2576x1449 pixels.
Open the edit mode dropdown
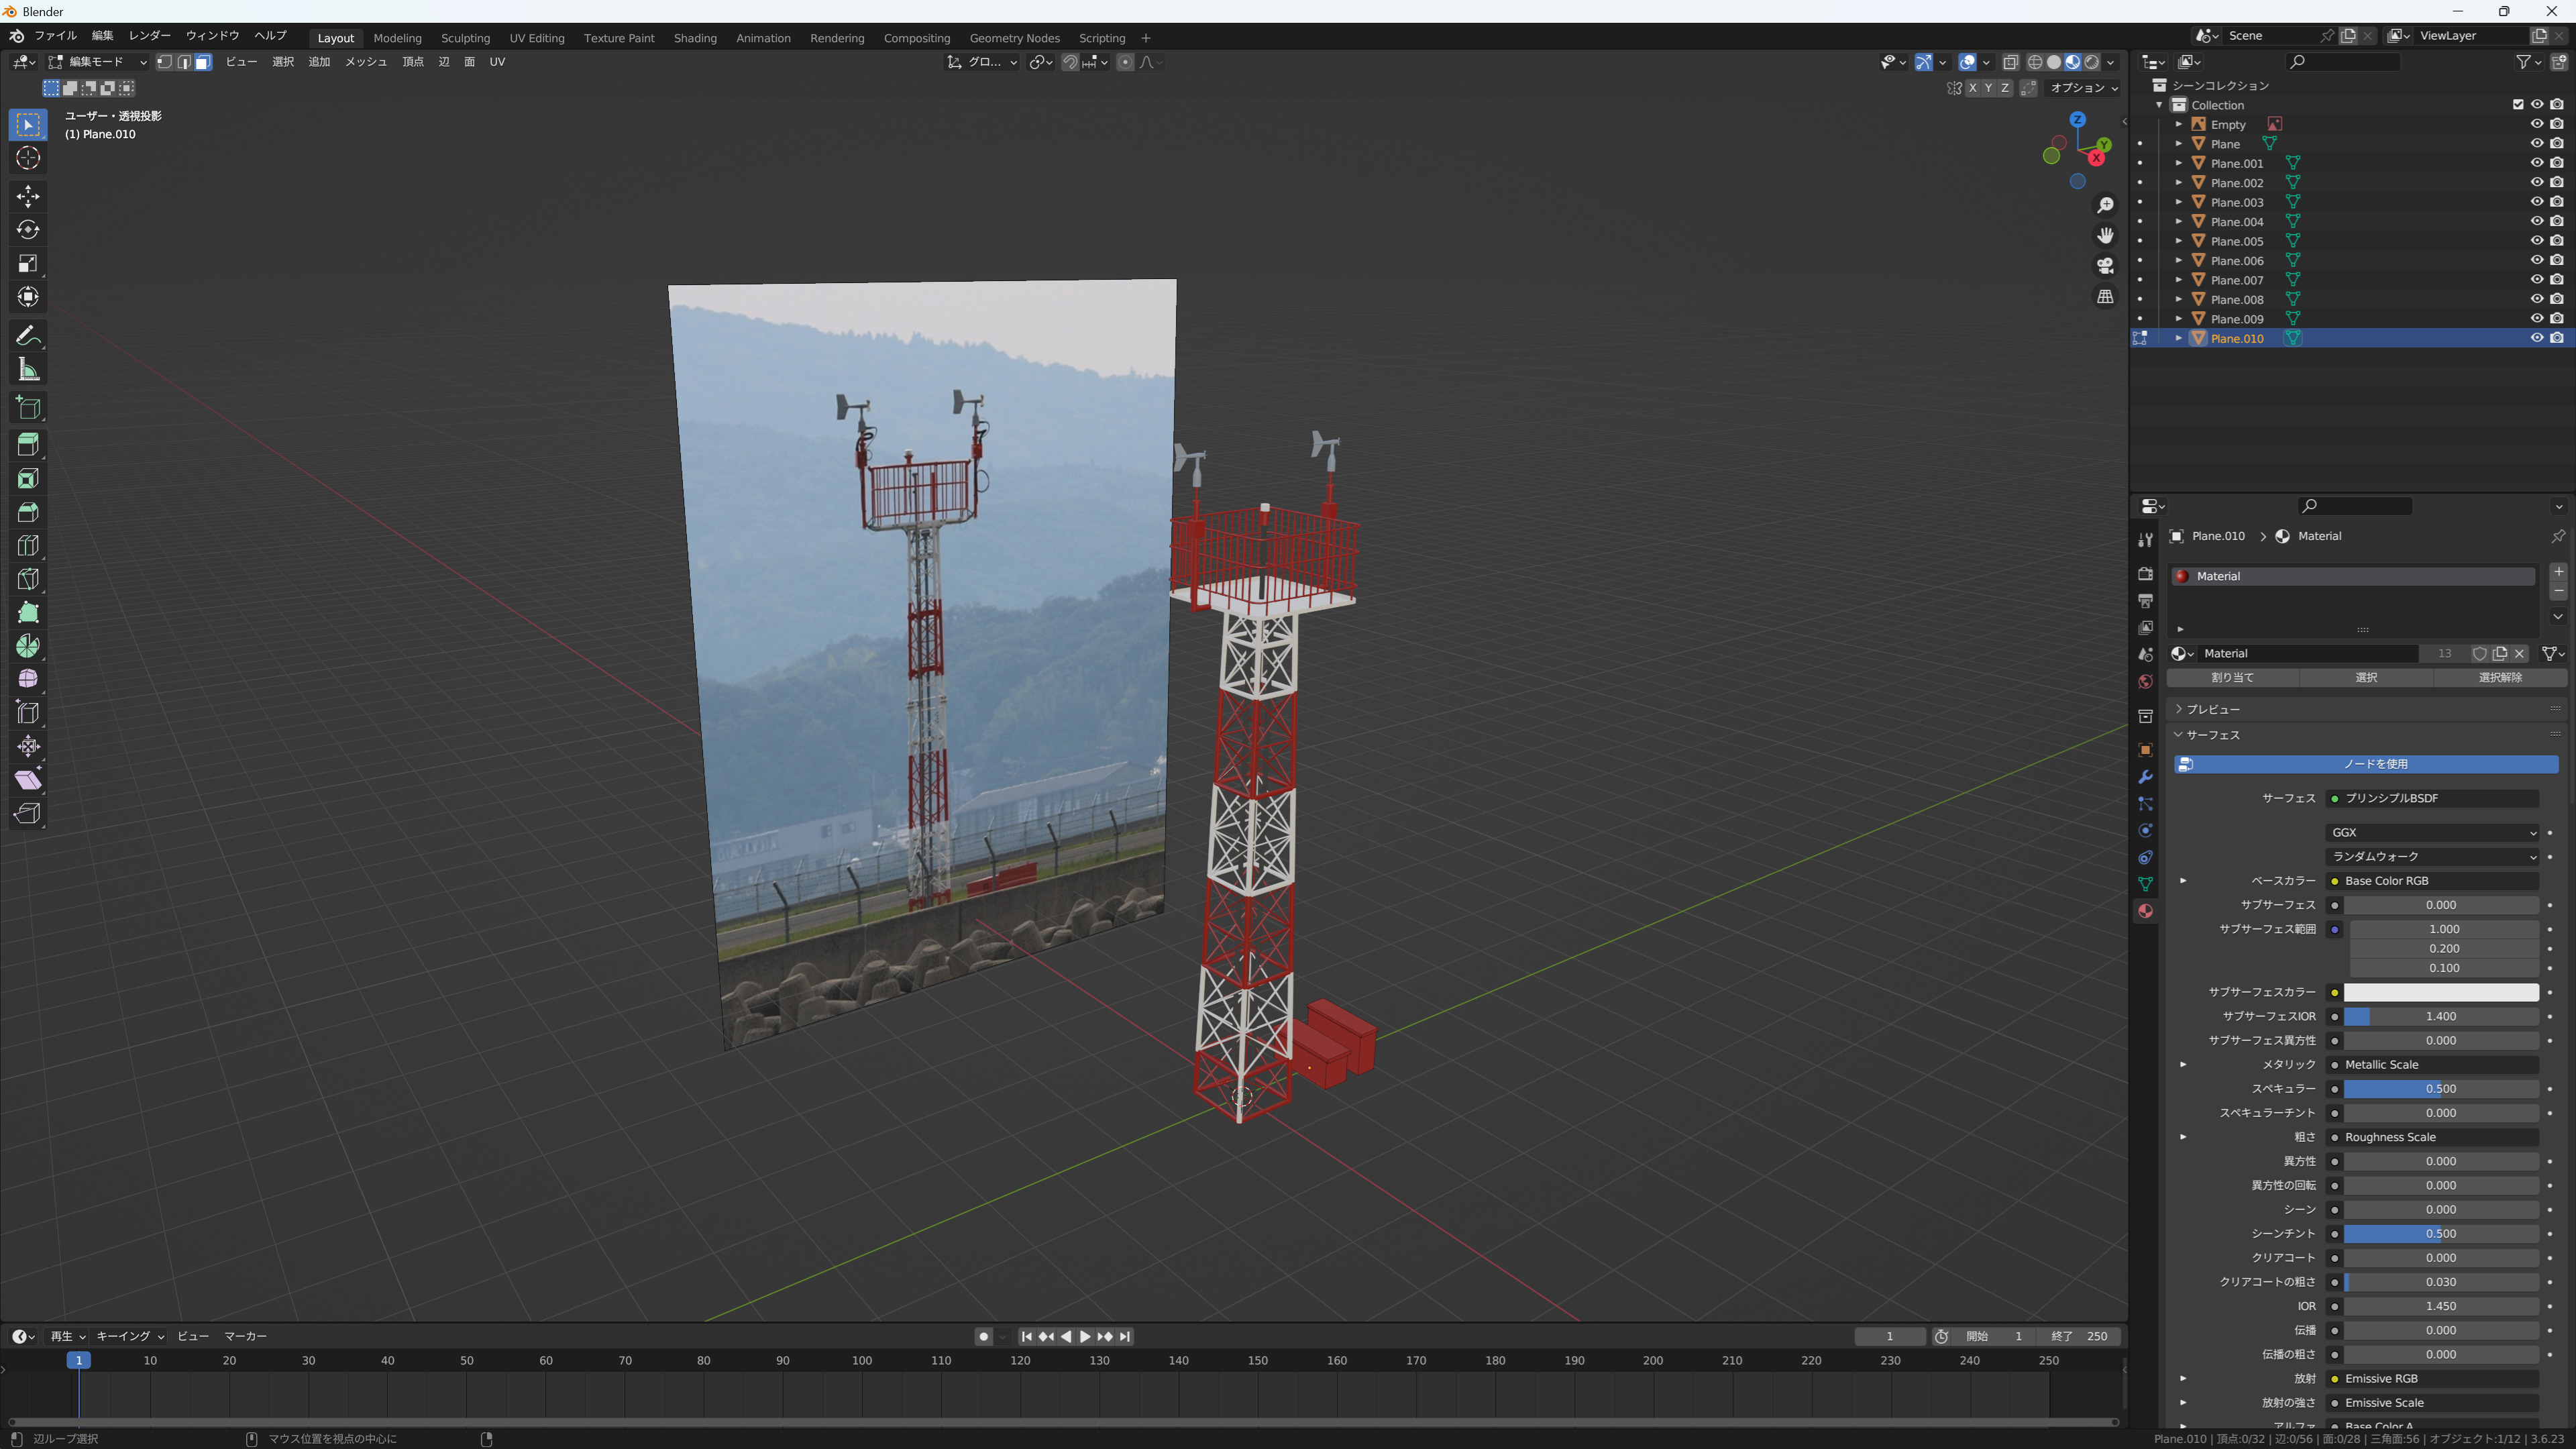[98, 62]
